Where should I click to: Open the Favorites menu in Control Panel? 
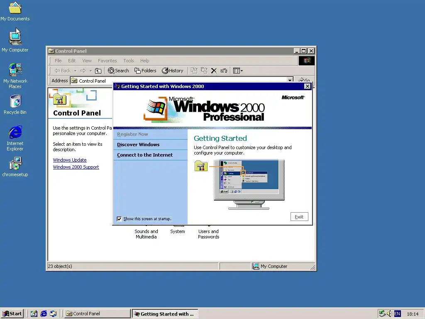pyautogui.click(x=107, y=61)
